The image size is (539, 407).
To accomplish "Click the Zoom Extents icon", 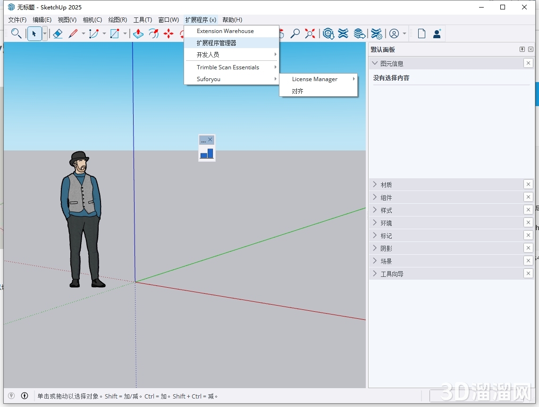I will 310,33.
